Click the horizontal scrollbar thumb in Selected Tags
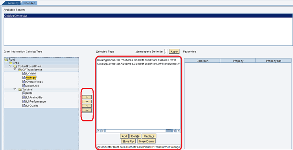 tap(169, 131)
